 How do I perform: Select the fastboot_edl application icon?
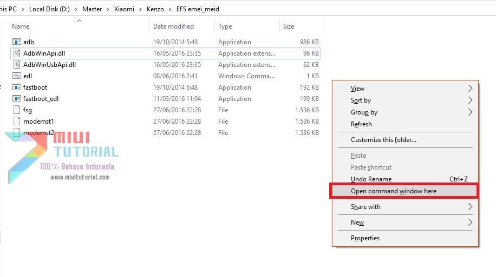[x=16, y=99]
